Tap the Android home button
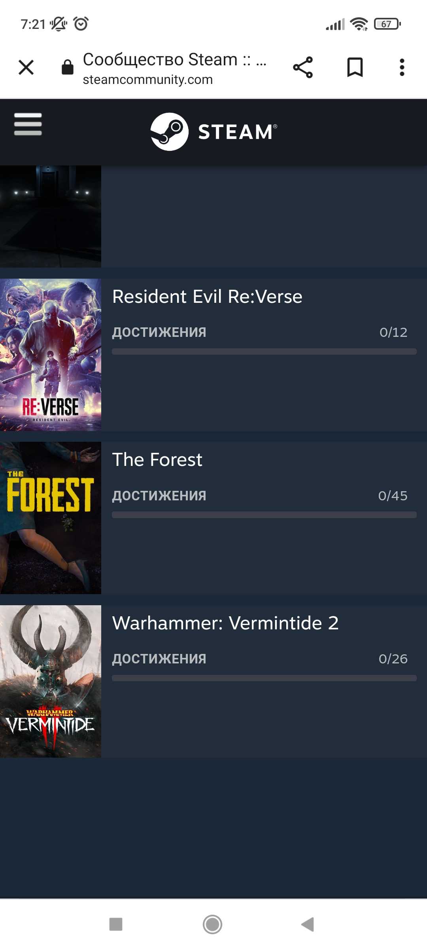This screenshot has height=950, width=427. coord(213,925)
